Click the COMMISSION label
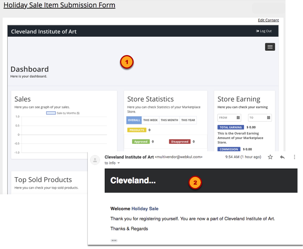303x249 pixels. point(229,149)
